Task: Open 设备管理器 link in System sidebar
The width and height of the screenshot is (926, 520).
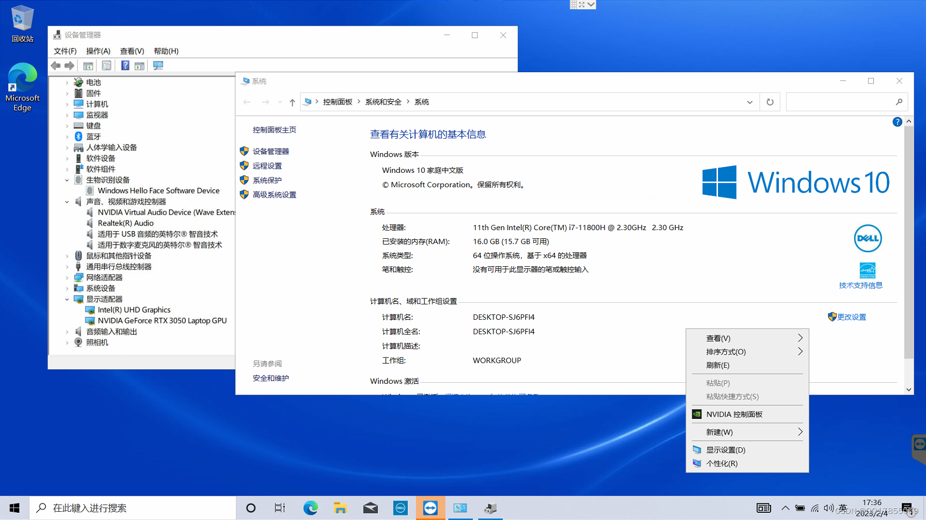Action: [x=271, y=151]
